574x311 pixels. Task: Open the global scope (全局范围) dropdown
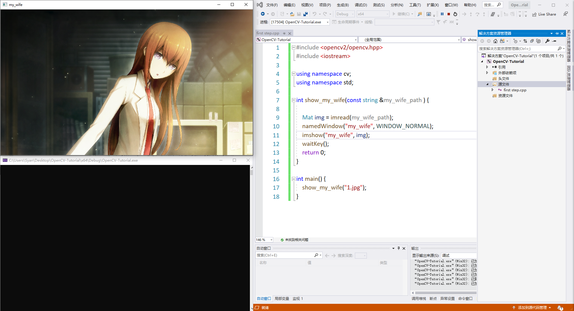tap(410, 40)
